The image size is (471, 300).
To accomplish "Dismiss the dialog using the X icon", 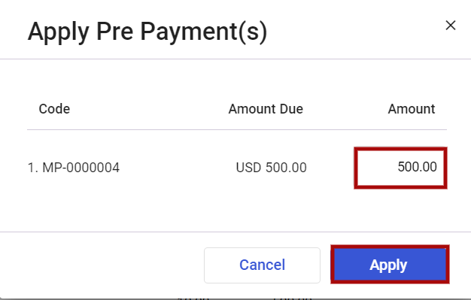I will point(450,26).
